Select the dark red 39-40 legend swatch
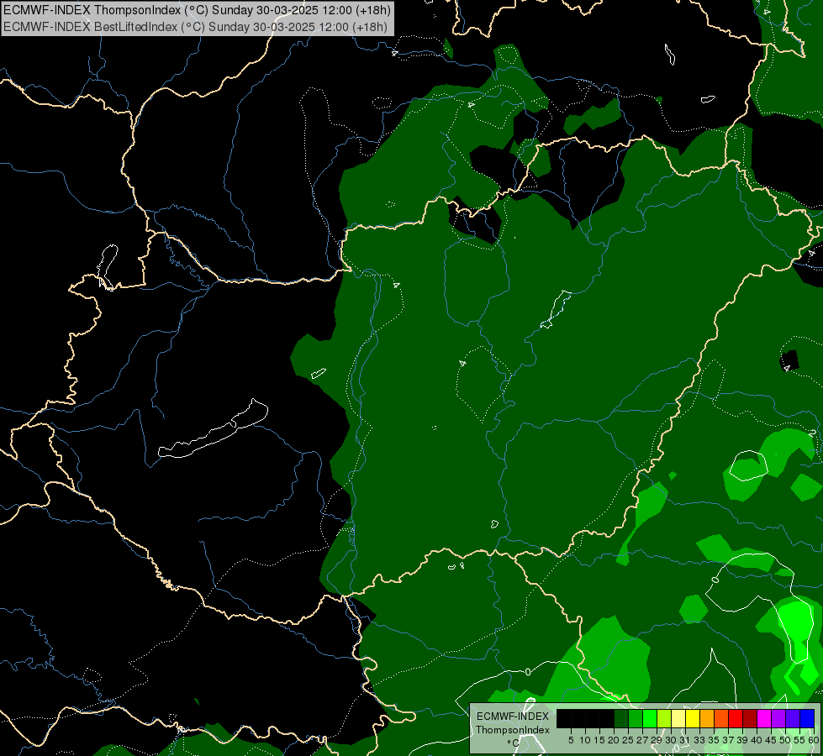The image size is (823, 756). pos(750,718)
